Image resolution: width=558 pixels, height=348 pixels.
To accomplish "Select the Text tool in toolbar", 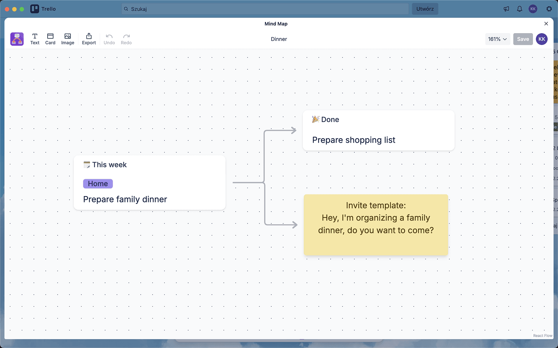I will tap(35, 39).
